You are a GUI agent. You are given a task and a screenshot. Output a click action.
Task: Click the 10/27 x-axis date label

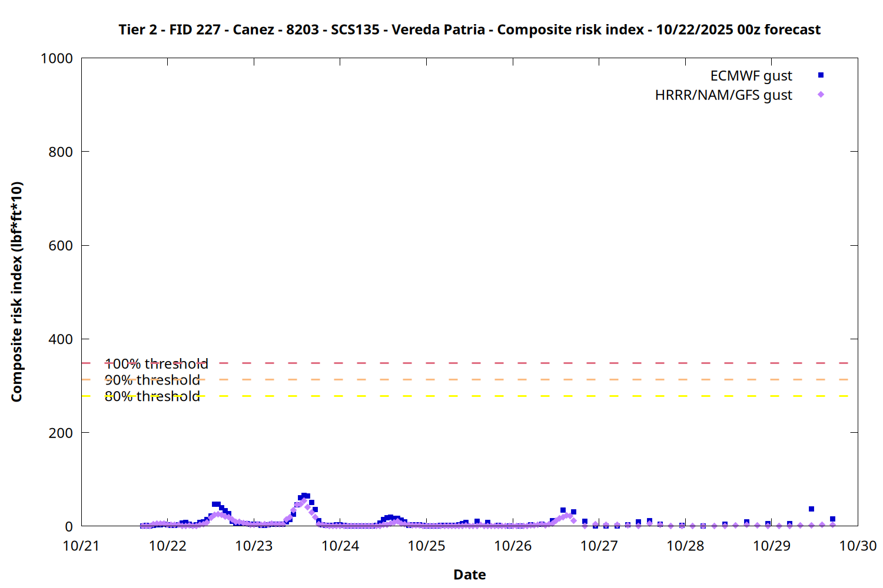click(x=599, y=546)
